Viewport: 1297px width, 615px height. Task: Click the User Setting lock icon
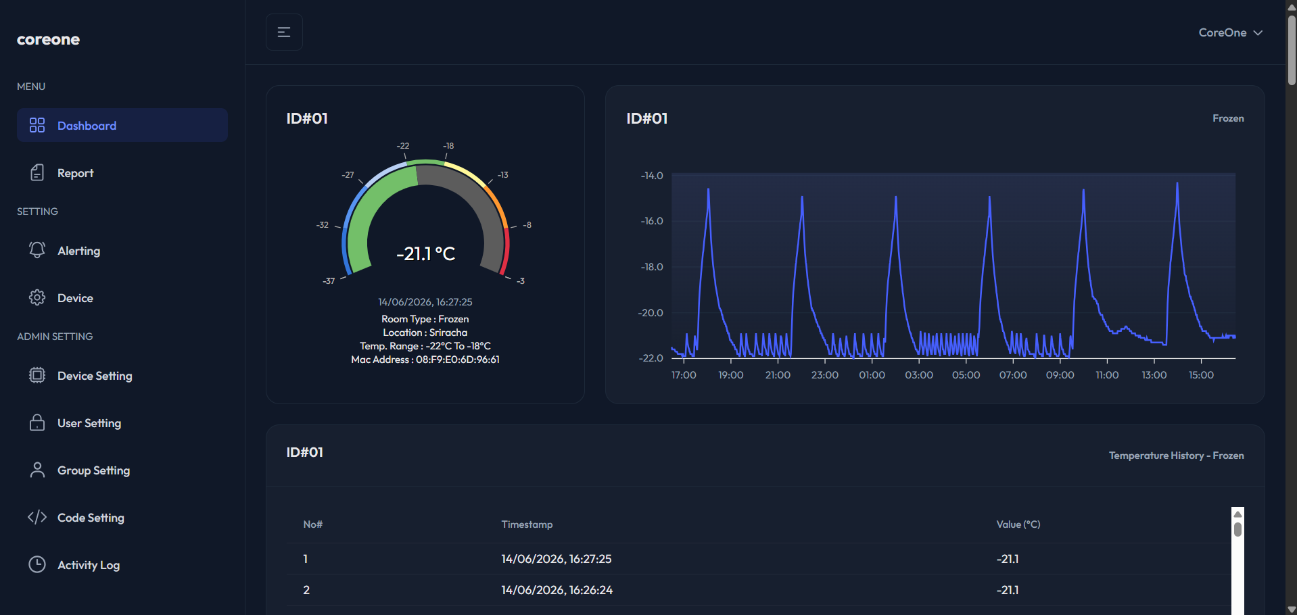[37, 422]
